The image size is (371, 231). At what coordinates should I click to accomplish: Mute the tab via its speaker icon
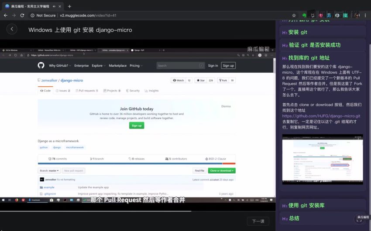(x=54, y=6)
